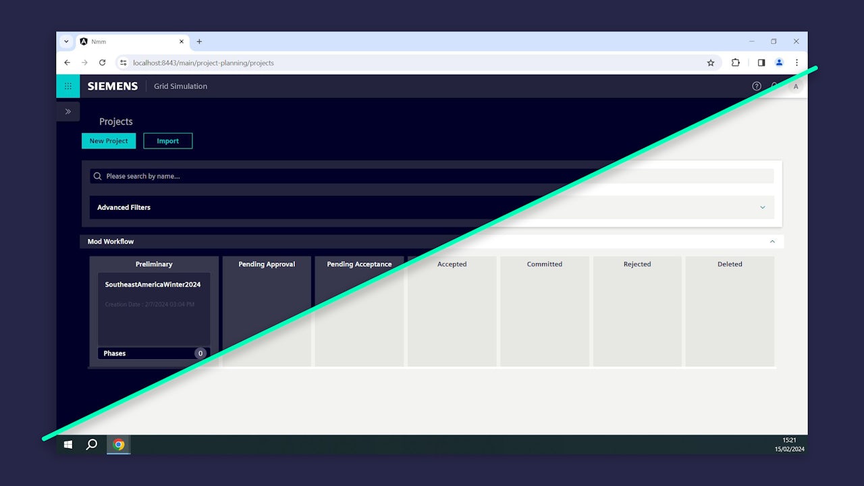Click the New Project button
Image resolution: width=864 pixels, height=486 pixels.
pos(108,140)
